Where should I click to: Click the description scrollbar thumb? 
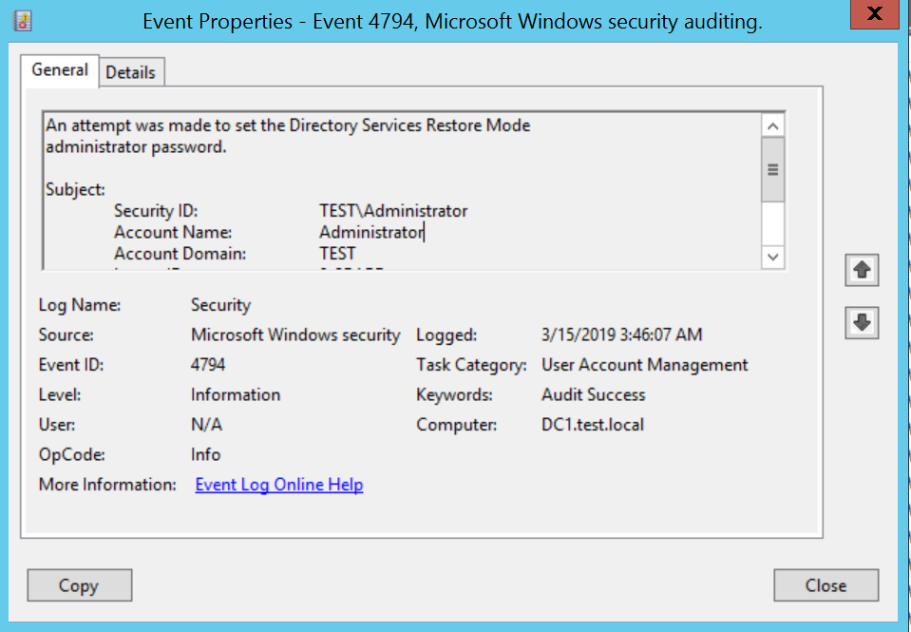(772, 169)
